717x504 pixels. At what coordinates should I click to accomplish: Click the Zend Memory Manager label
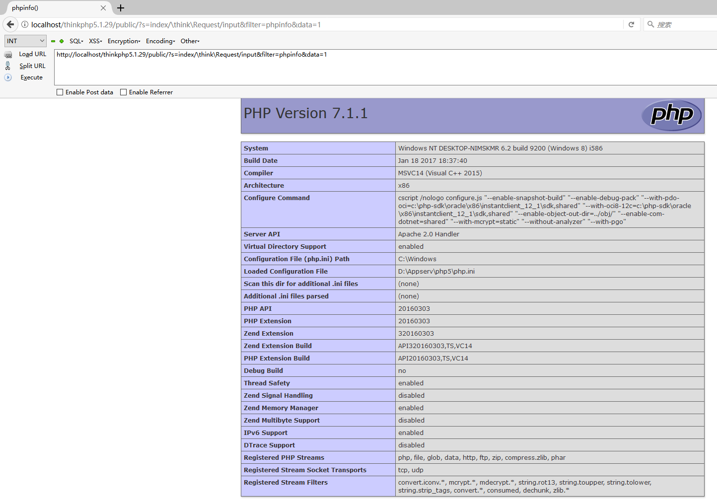pyautogui.click(x=281, y=408)
